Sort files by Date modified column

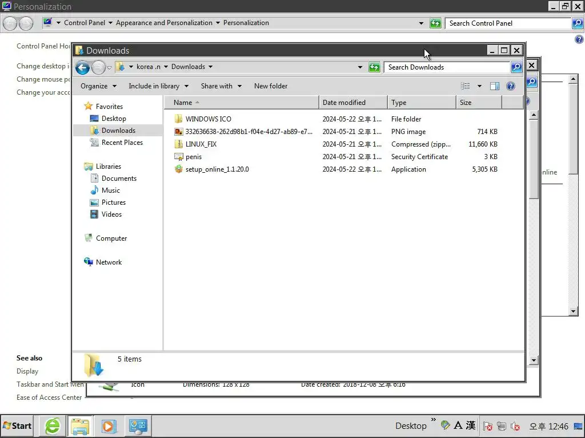coord(353,103)
